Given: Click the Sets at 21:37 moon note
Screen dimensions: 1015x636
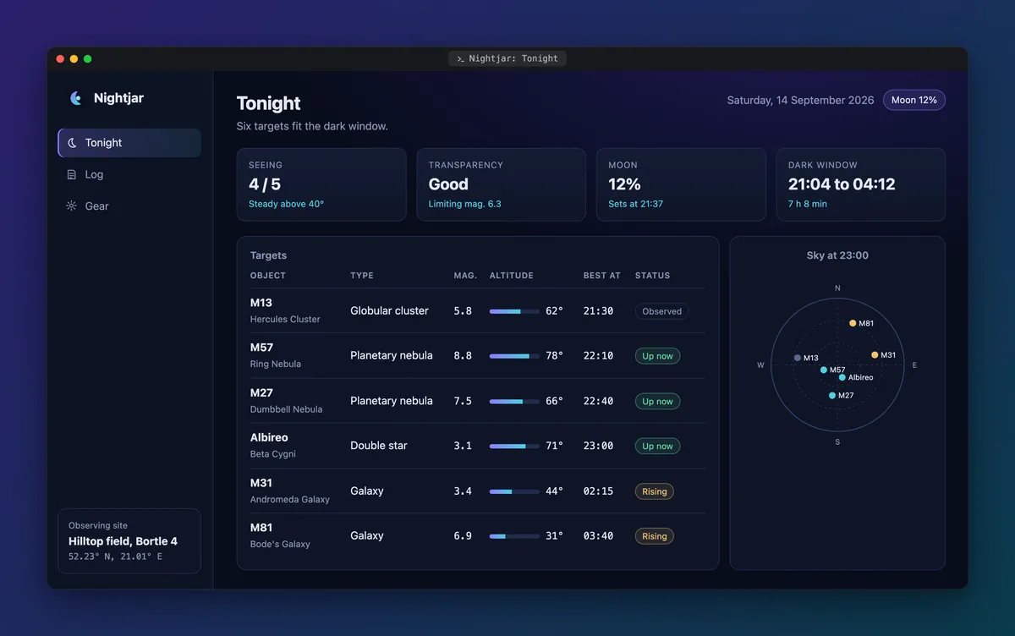Looking at the screenshot, I should click(636, 204).
